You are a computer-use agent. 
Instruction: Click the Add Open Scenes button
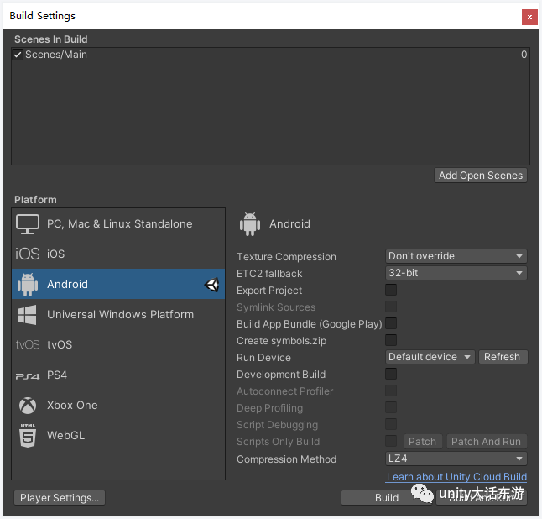481,176
